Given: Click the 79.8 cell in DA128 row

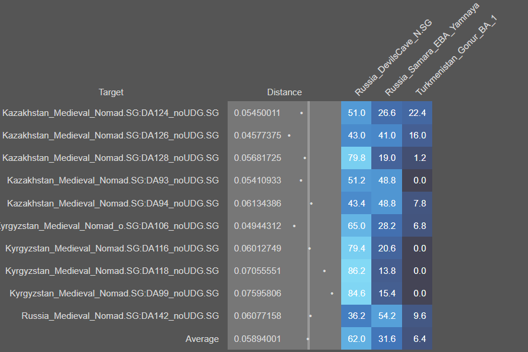Looking at the screenshot, I should tap(357, 158).
